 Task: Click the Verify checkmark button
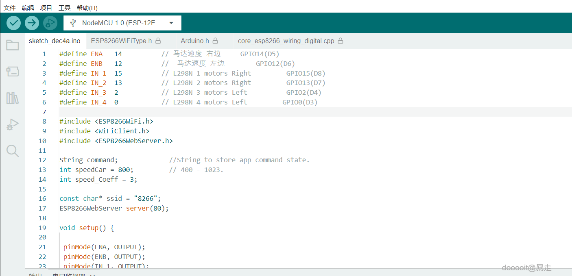13,23
